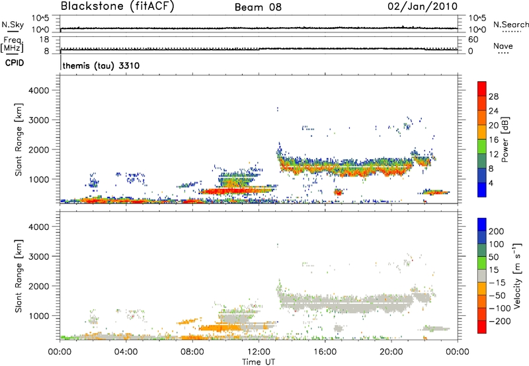Click the "-15" label on velocity colorbar
The width and height of the screenshot is (529, 366).
[x=497, y=283]
